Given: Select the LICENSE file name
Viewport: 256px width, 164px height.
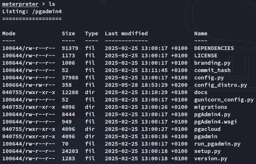Looking at the screenshot, I should [x=206, y=56].
